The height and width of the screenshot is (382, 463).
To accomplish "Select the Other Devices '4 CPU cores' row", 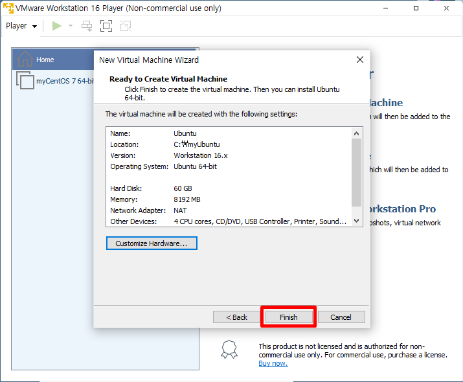I will 229,221.
